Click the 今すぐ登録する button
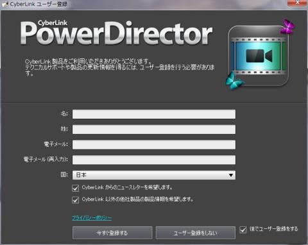Image resolution: width=308 pixels, height=245 pixels. coord(112,233)
